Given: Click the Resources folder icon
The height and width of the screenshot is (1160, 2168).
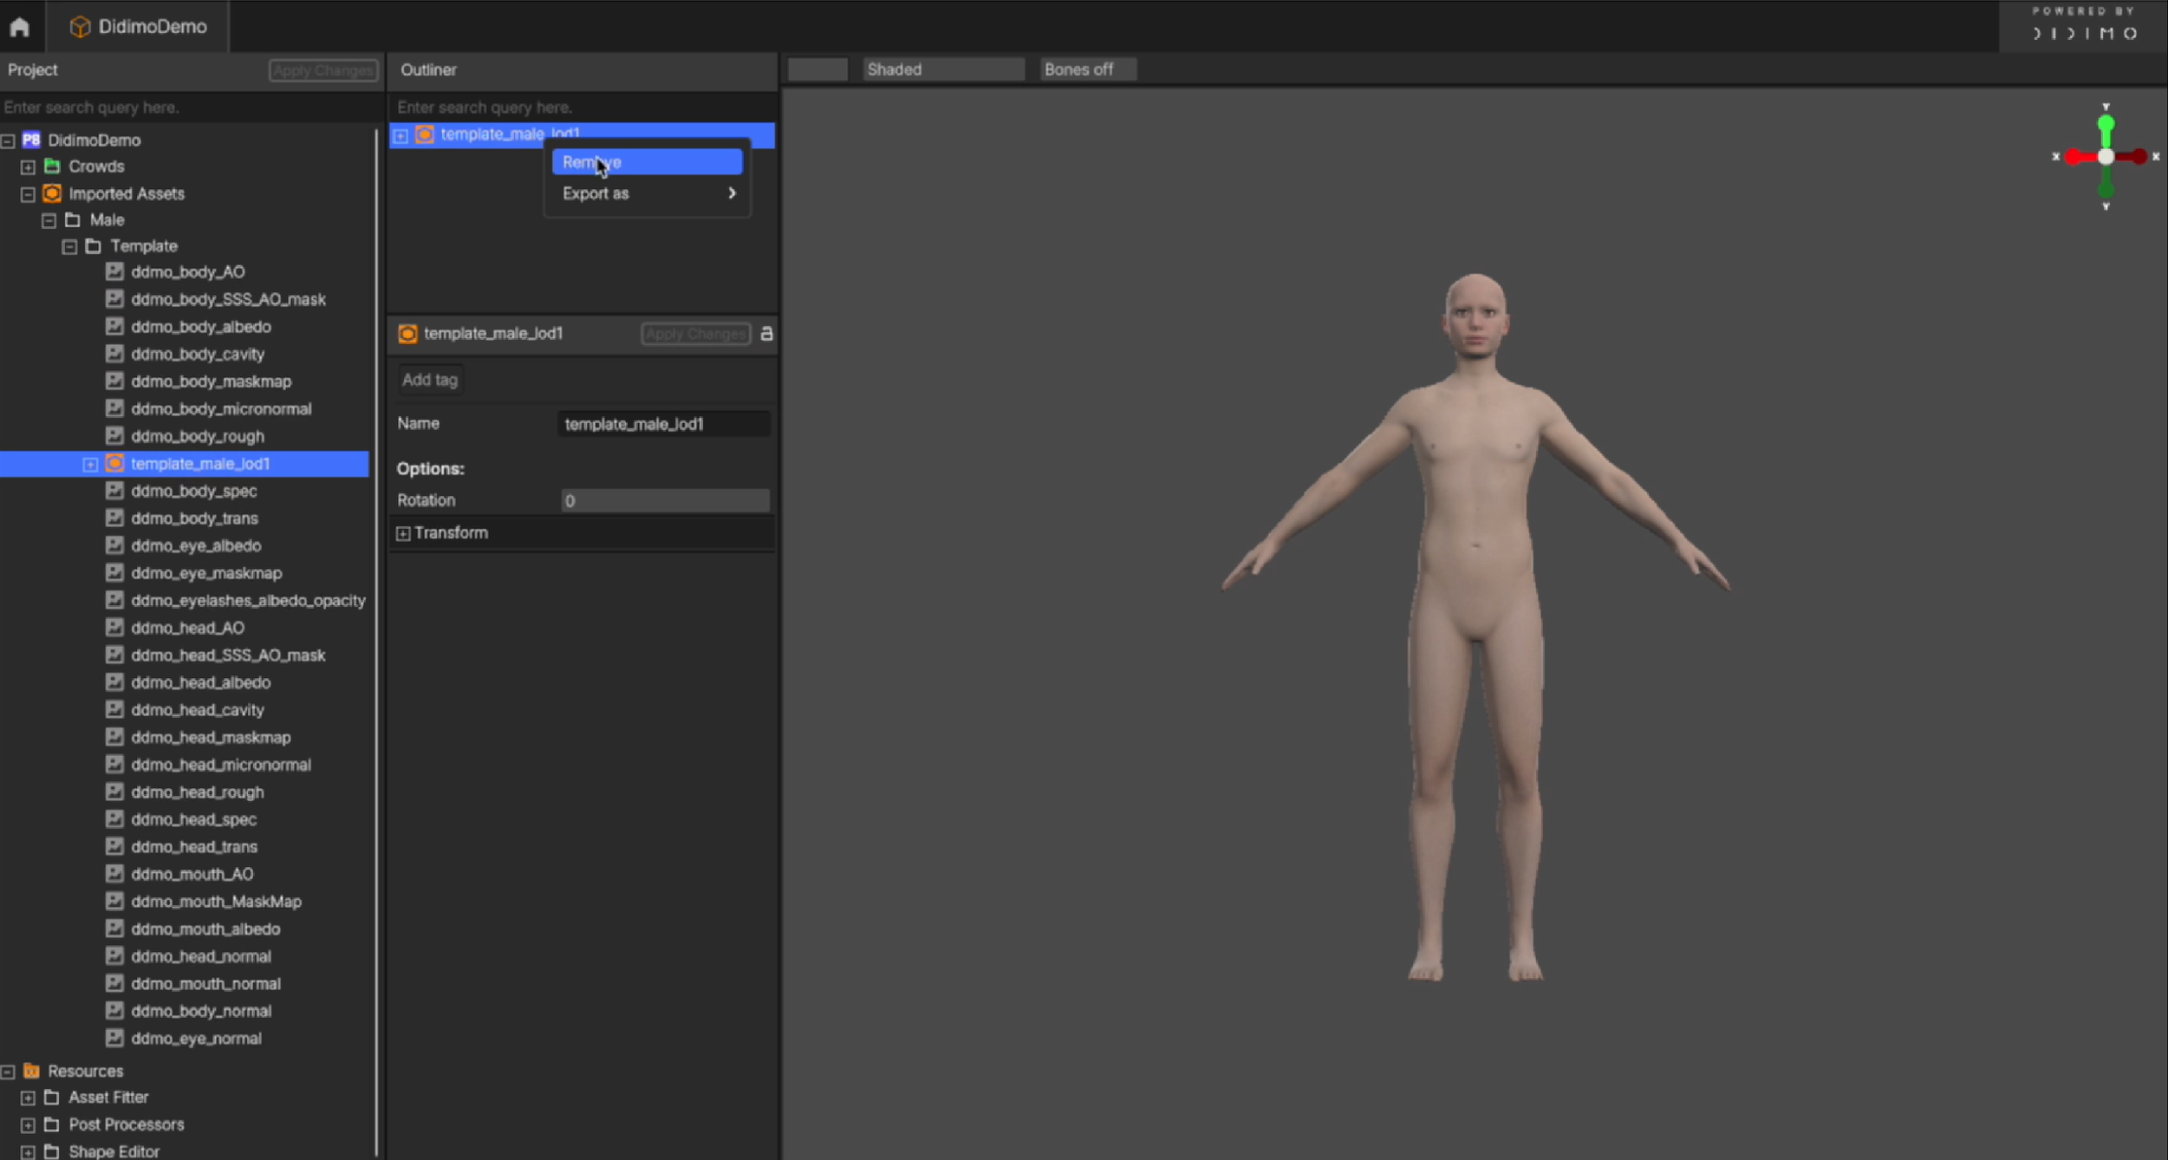Looking at the screenshot, I should click(x=31, y=1071).
